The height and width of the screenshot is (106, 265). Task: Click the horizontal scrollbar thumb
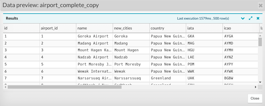[x=65, y=87]
